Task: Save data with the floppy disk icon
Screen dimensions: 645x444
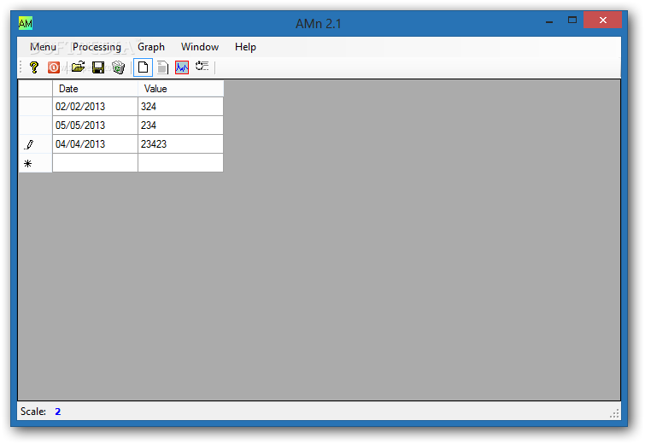Action: point(98,67)
